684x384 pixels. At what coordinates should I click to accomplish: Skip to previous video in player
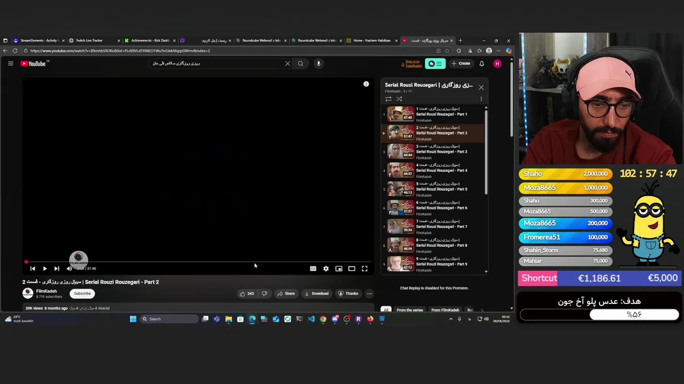pyautogui.click(x=33, y=269)
